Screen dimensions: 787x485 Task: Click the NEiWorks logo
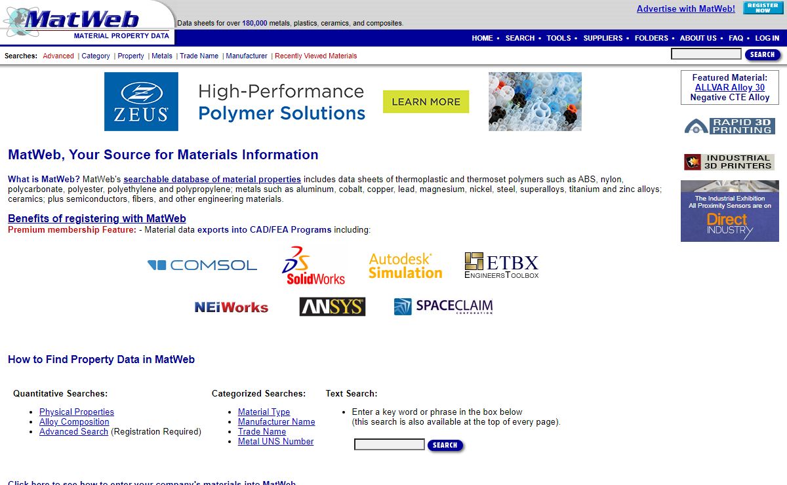(x=232, y=307)
